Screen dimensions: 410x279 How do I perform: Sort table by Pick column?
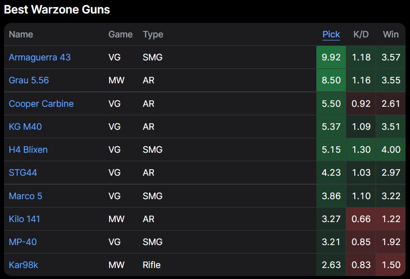click(x=331, y=34)
